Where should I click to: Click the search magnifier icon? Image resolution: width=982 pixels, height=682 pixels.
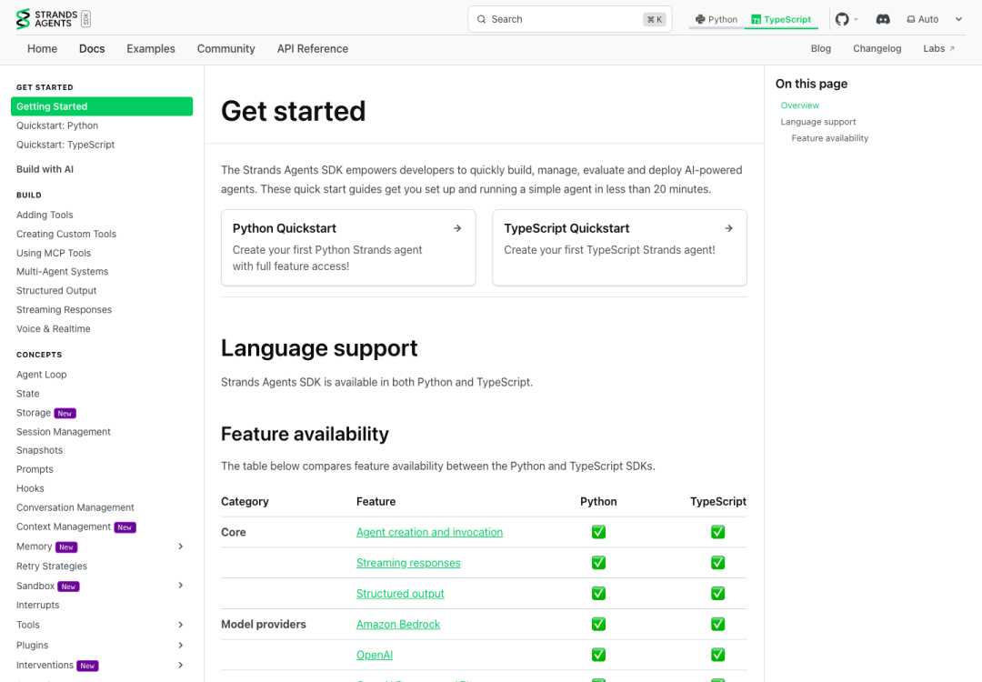482,19
